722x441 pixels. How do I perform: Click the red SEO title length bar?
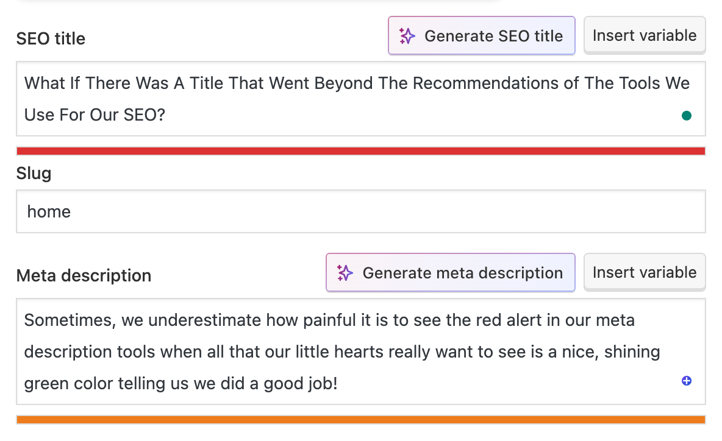360,151
